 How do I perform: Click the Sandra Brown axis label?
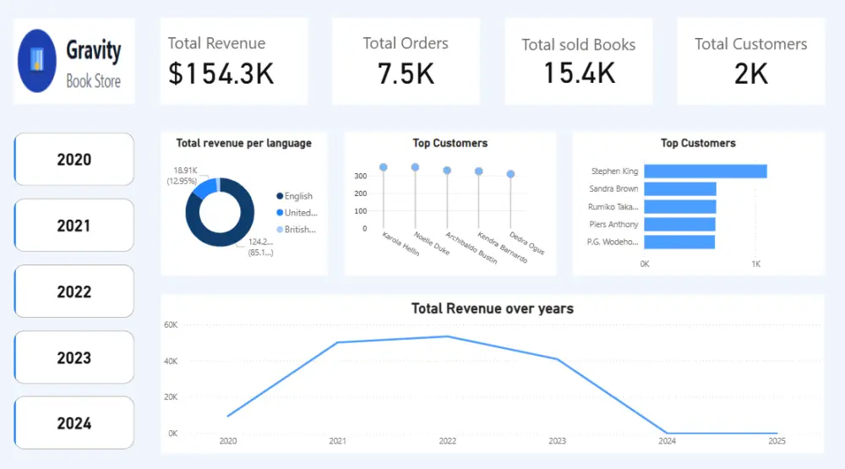613,188
